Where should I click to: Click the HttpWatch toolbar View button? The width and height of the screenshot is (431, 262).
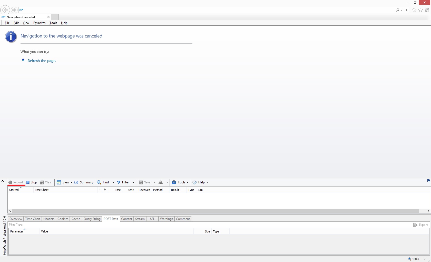tap(63, 182)
